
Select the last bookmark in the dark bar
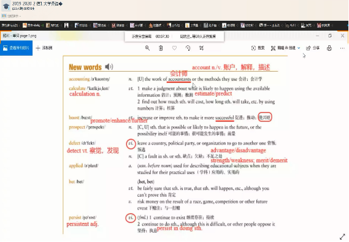coord(324,26)
